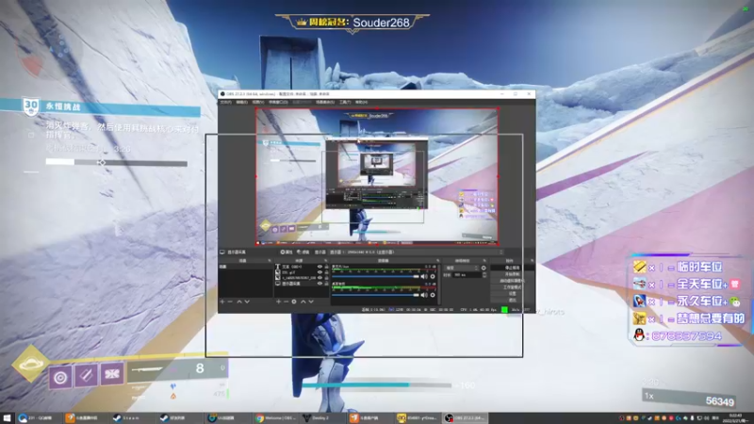Viewport: 754px width, 424px height.
Task: Click the OBS preview canvas
Action: [377, 176]
